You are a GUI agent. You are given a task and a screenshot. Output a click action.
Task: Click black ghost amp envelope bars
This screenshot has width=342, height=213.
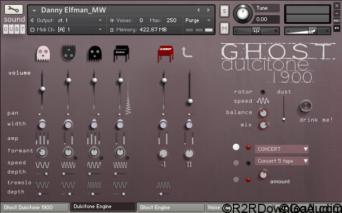[94, 138]
